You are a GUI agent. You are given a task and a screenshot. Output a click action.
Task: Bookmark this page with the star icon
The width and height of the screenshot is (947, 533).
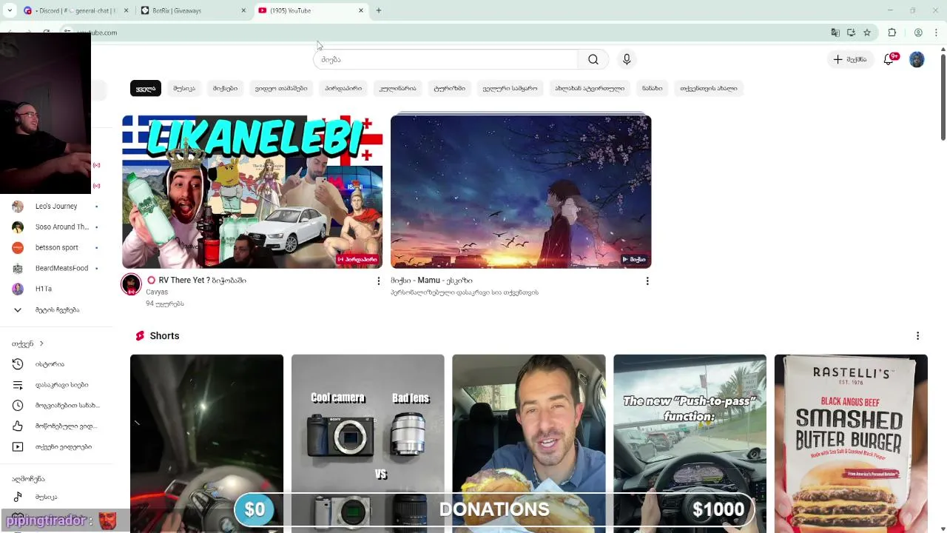867,33
